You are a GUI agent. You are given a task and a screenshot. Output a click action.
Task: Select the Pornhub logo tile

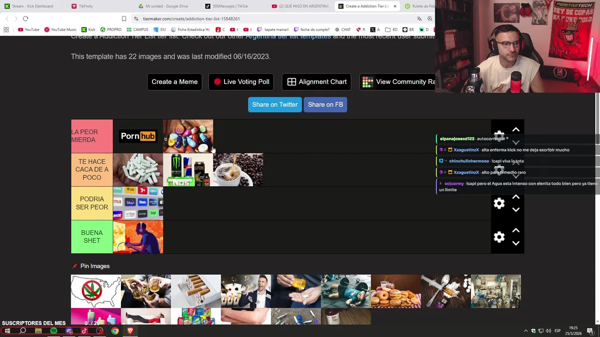[138, 136]
